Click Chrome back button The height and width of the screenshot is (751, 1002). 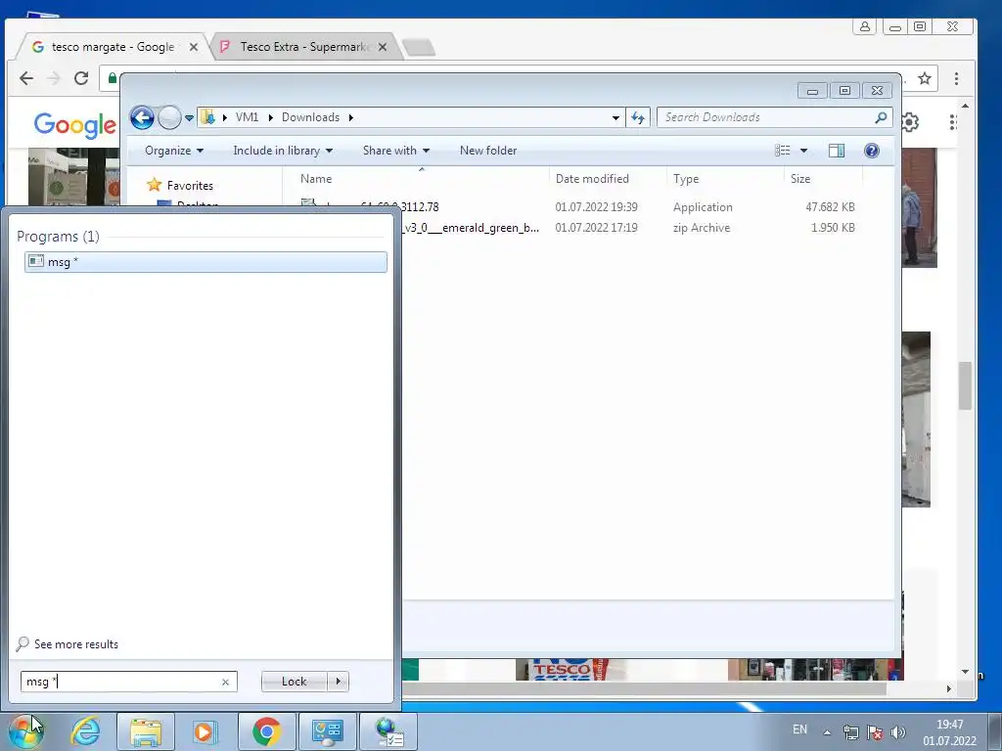pos(26,78)
